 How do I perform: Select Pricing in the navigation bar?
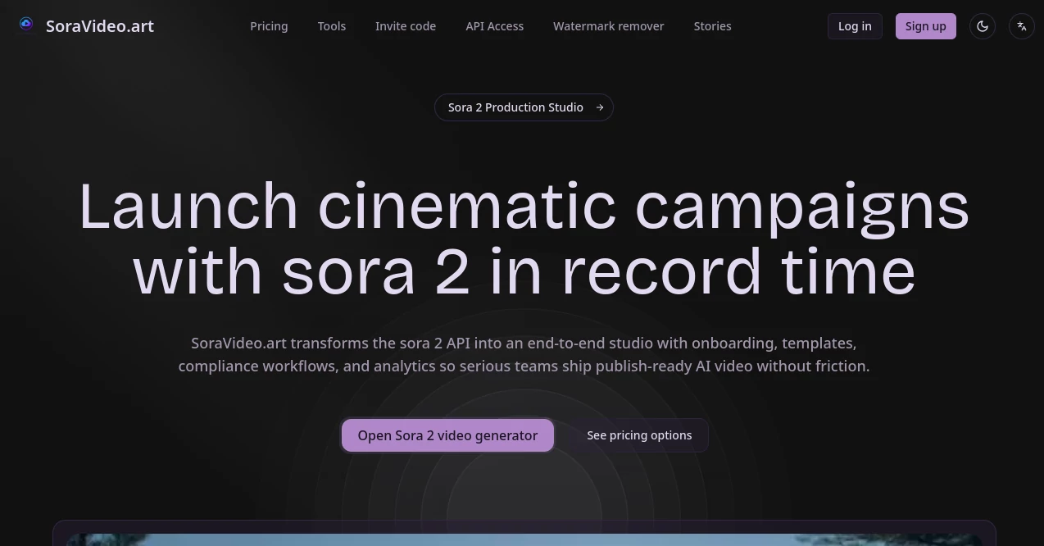click(x=269, y=25)
